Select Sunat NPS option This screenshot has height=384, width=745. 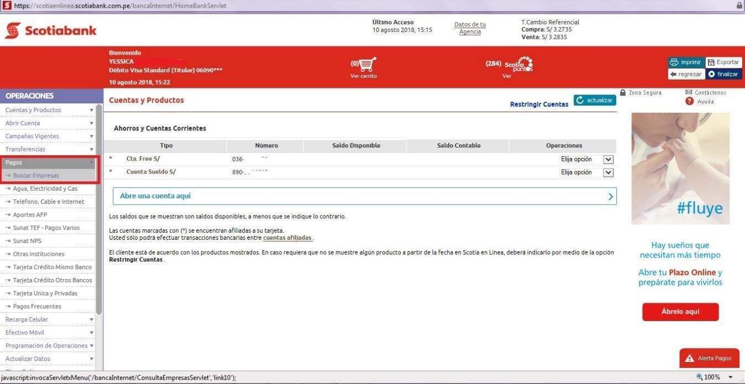pos(27,241)
